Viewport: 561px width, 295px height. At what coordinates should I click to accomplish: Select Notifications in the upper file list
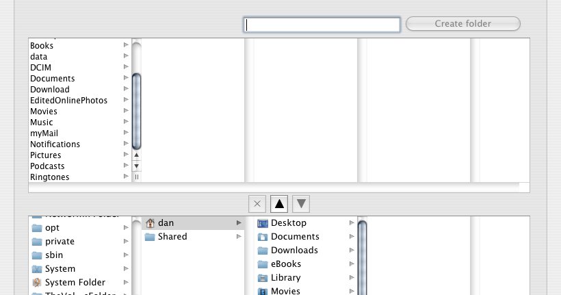click(x=55, y=144)
